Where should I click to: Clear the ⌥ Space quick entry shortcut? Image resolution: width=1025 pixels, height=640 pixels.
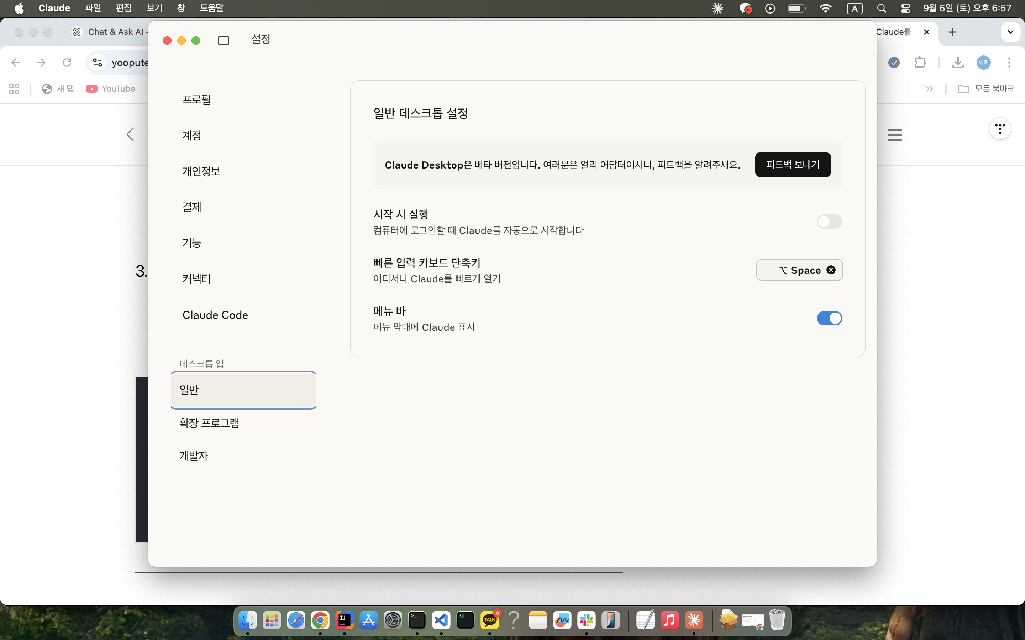[831, 270]
